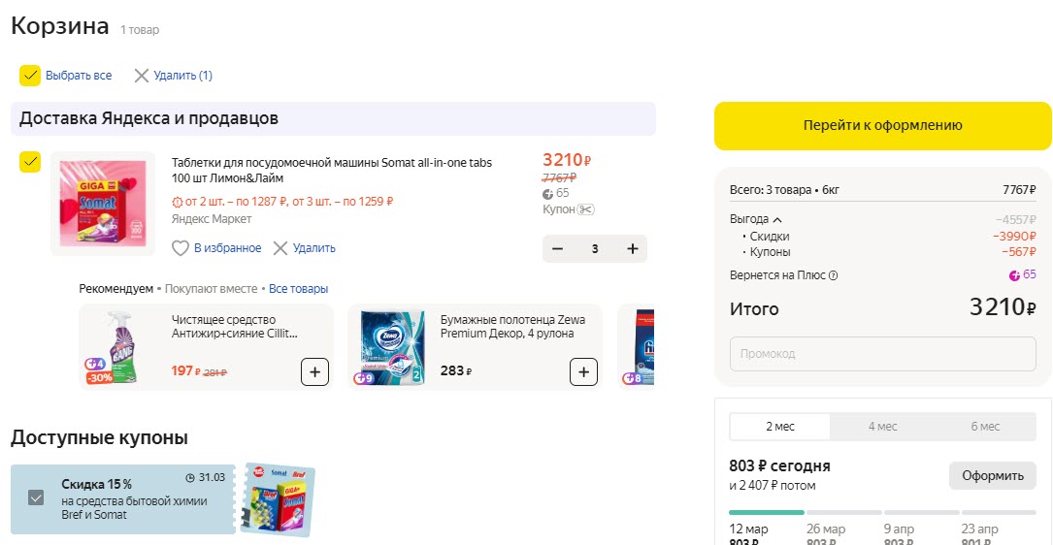Viewport: 1053px width, 545px height.
Task: Open the Somat tablets product thumbnail
Action: pyautogui.click(x=103, y=204)
